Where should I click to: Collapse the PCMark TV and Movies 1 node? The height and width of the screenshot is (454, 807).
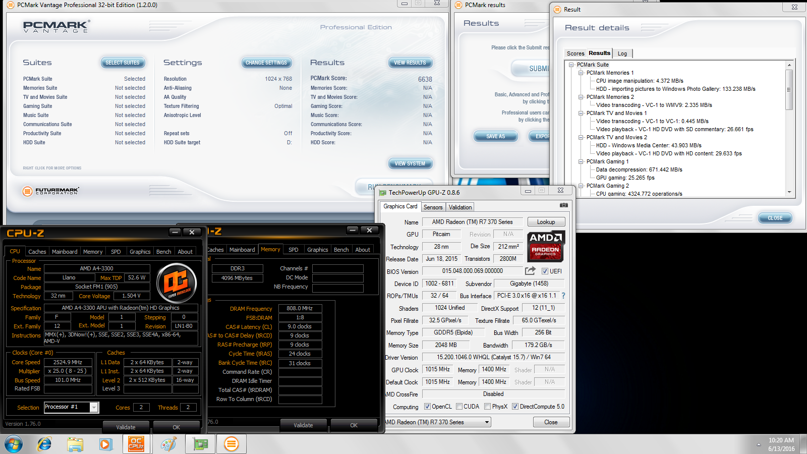pyautogui.click(x=581, y=113)
